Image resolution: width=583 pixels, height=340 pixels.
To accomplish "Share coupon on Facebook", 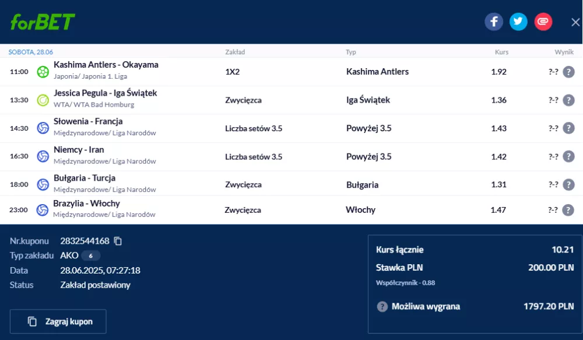I will (x=494, y=22).
